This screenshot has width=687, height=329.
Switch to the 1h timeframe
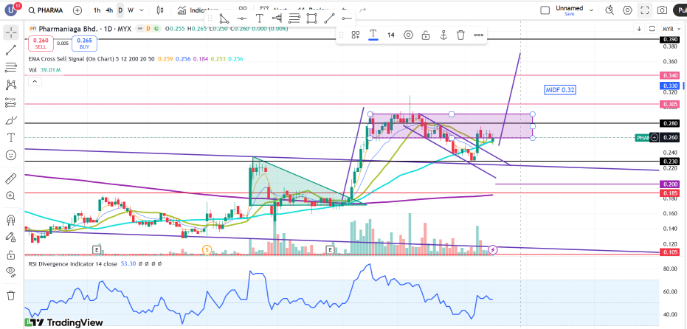[x=97, y=10]
